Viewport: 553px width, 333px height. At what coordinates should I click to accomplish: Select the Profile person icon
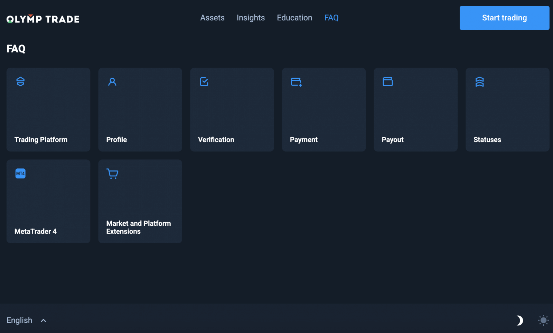point(112,82)
